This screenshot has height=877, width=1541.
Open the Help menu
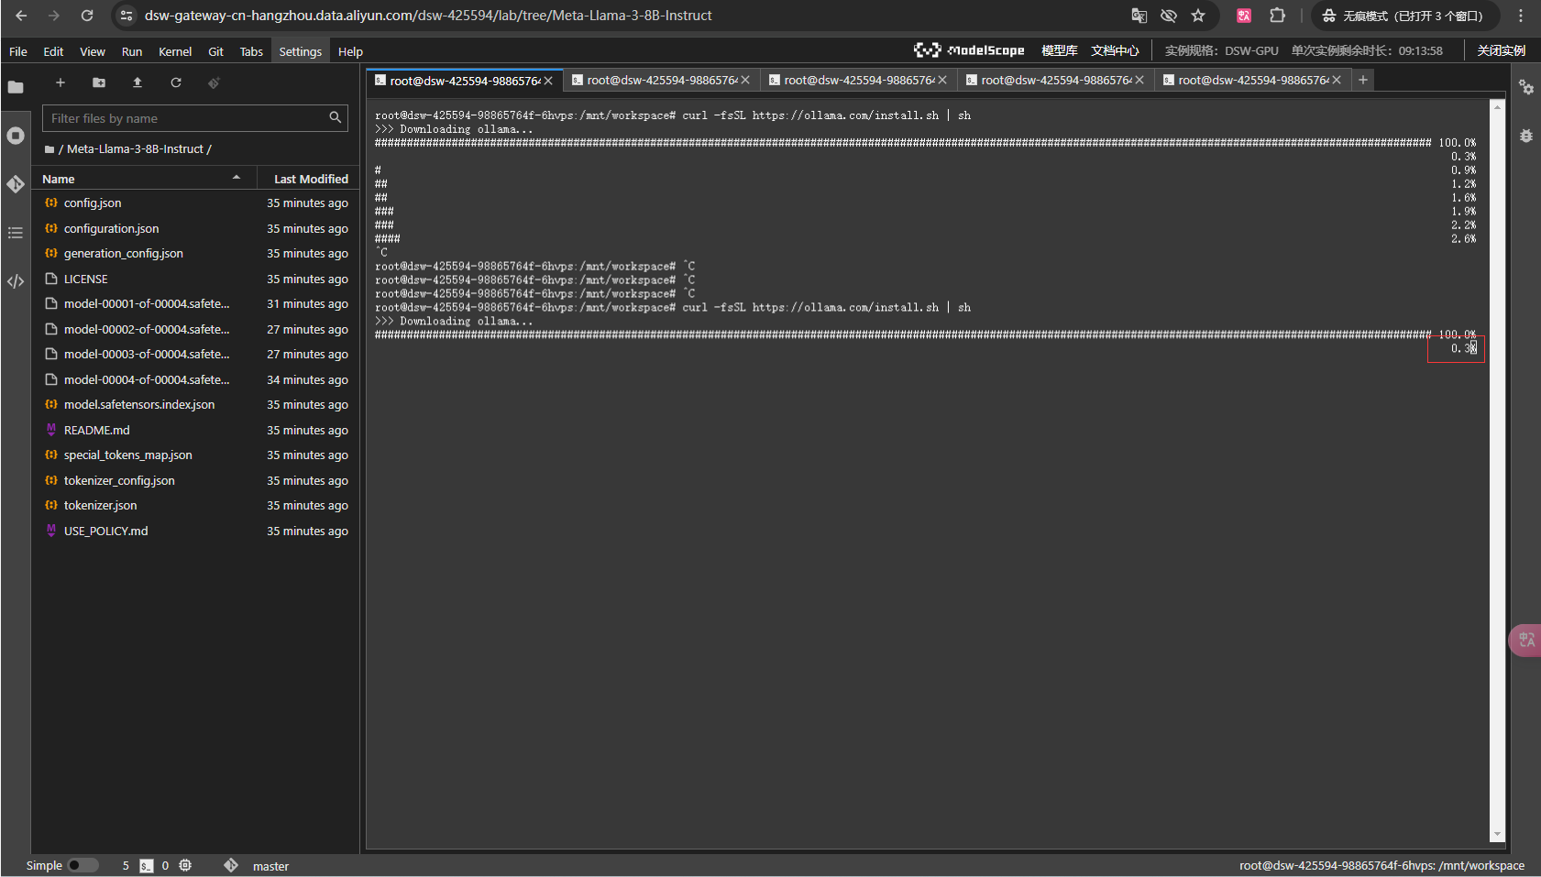350,51
